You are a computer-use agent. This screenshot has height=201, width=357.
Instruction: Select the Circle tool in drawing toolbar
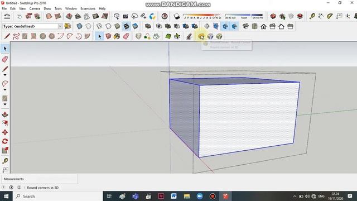click(42, 36)
